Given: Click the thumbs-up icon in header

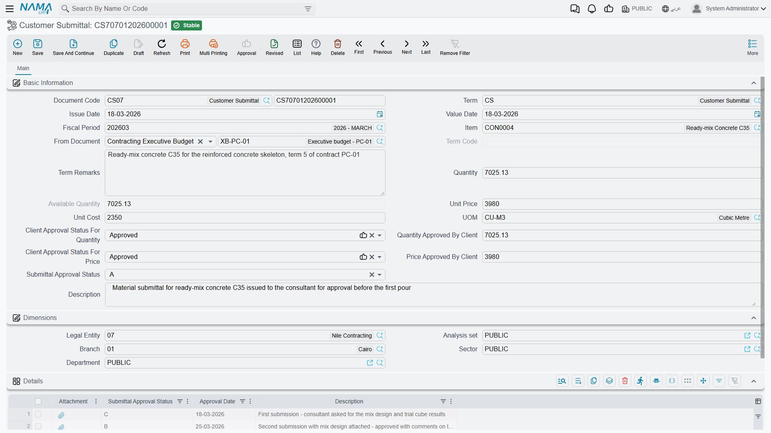Looking at the screenshot, I should (x=609, y=8).
